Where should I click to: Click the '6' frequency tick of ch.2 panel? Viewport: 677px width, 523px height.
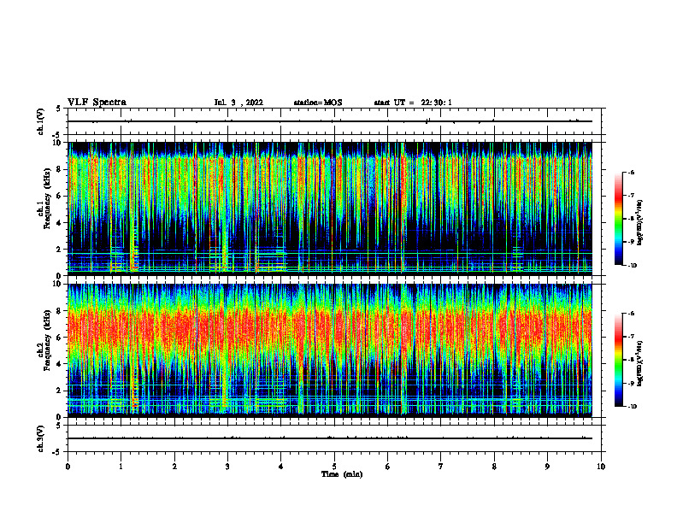tap(60, 338)
